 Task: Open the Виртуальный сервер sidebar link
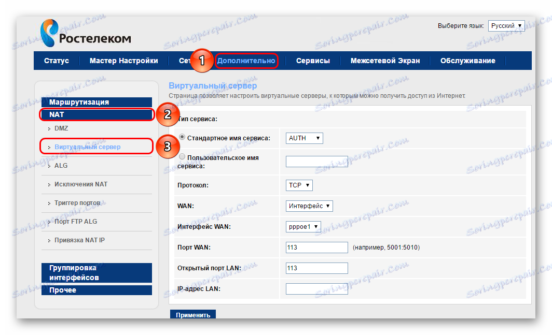[x=87, y=147]
